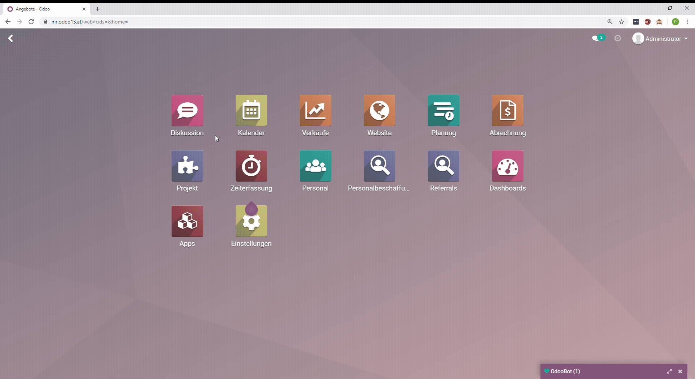Viewport: 695px width, 379px height.
Task: Open the Kalender app
Action: 251,111
